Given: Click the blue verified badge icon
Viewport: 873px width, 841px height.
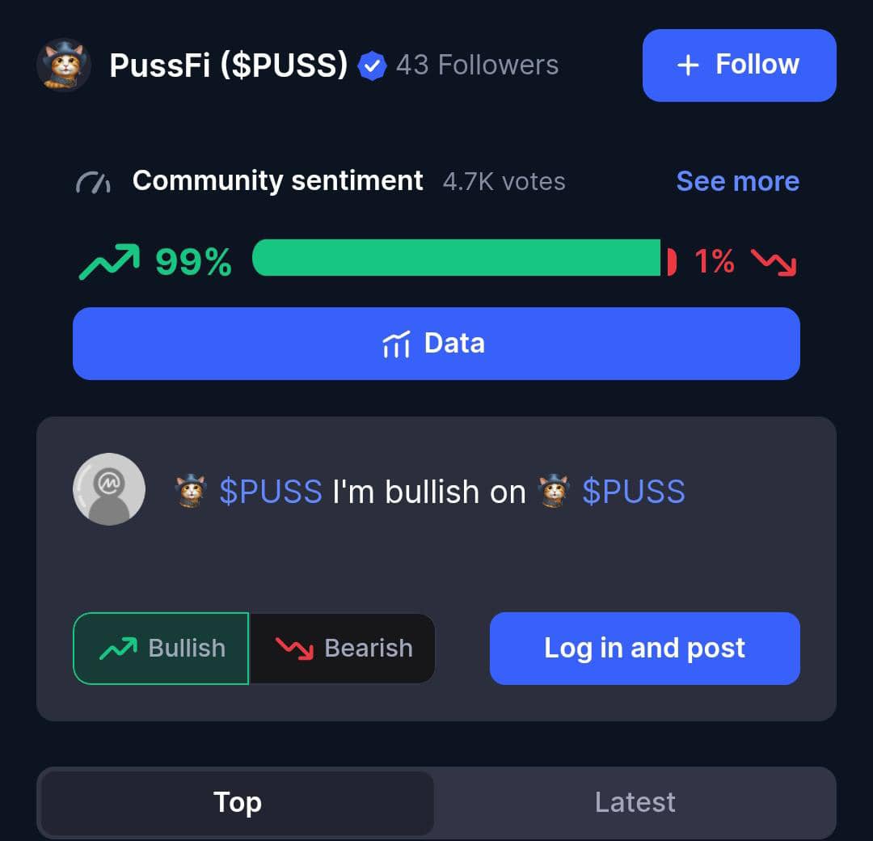Looking at the screenshot, I should pyautogui.click(x=372, y=66).
